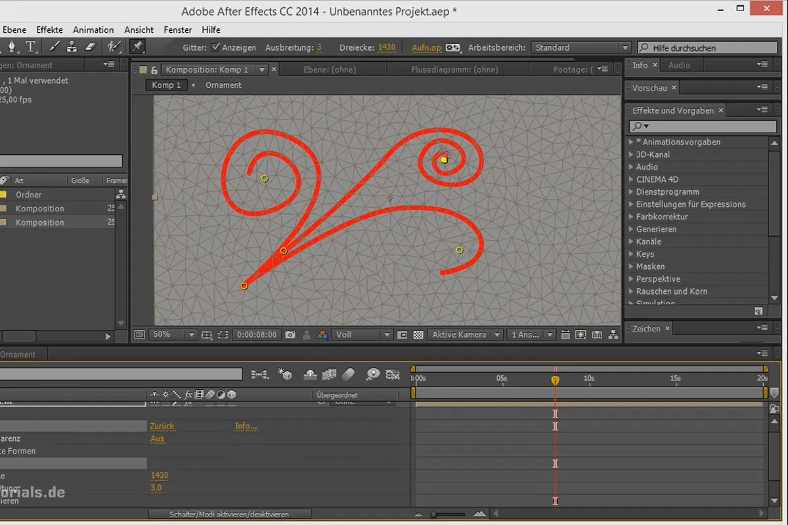This screenshot has width=788, height=525.
Task: Open the composition flowchart icon
Action: point(613,335)
